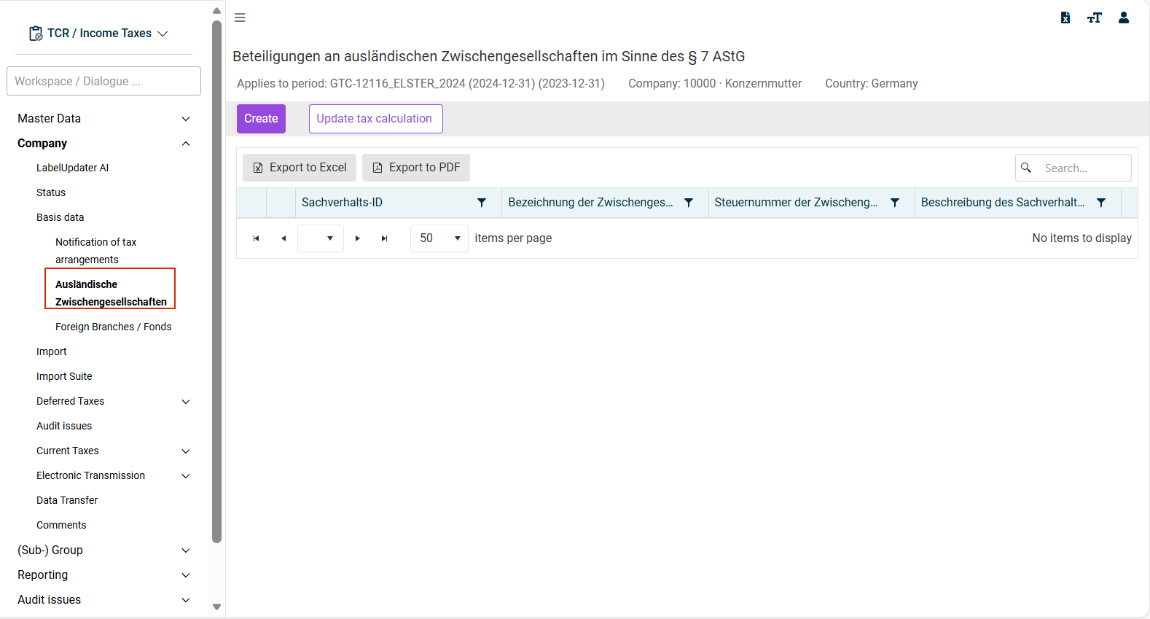Click the TCR clipboard icon
This screenshot has height=619, width=1150.
36,34
